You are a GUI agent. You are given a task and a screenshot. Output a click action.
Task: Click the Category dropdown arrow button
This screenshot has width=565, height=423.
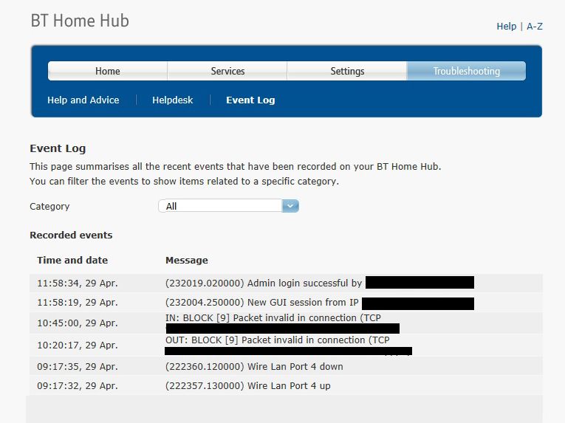point(290,206)
